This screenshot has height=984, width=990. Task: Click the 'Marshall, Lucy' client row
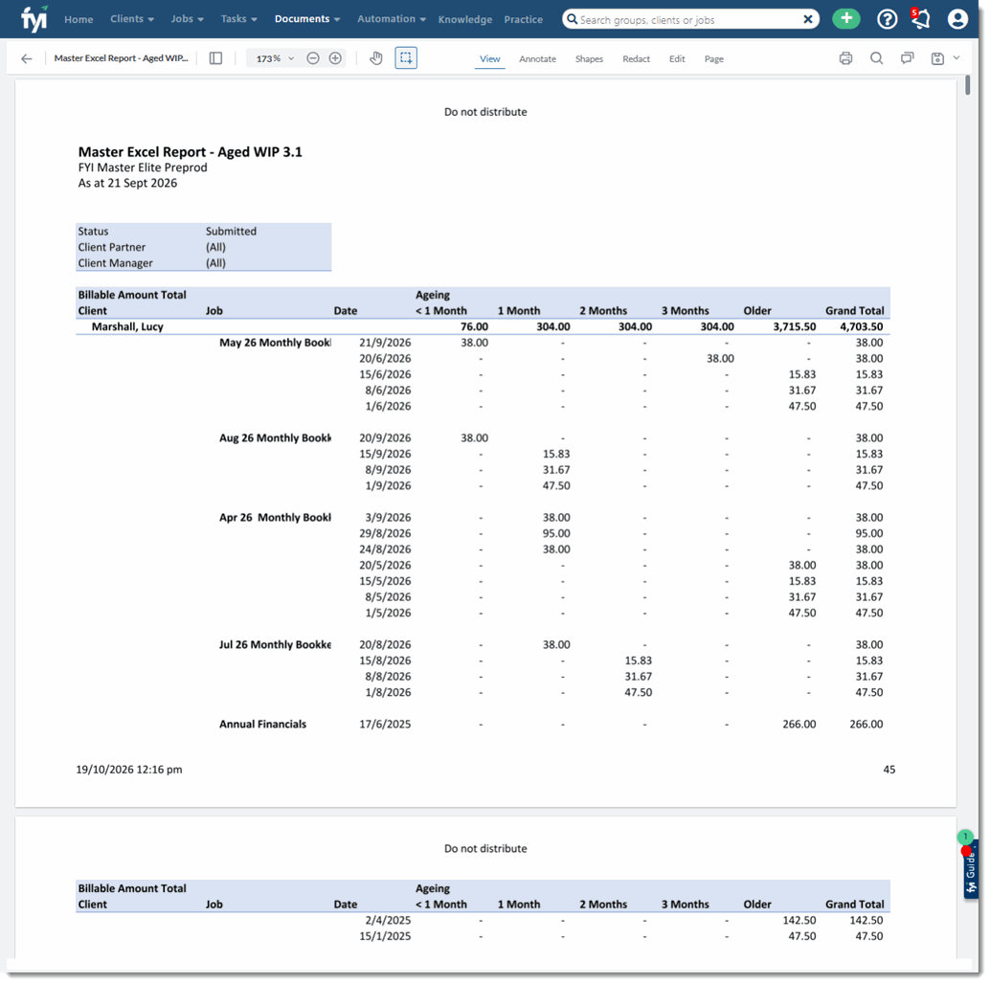coord(483,327)
